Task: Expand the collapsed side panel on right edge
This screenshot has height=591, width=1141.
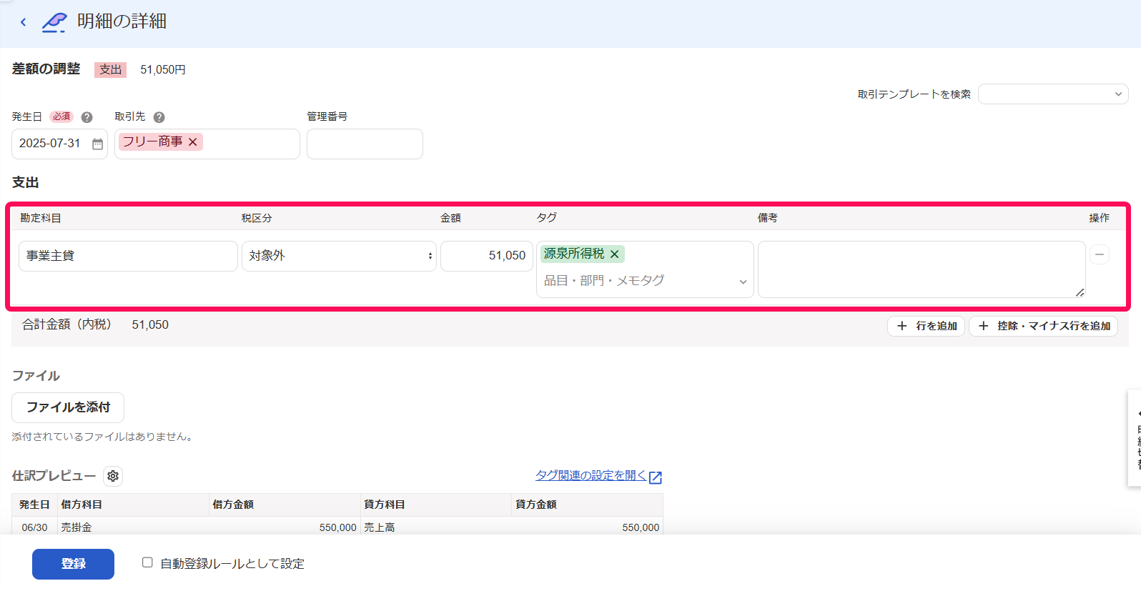Action: [x=1135, y=438]
